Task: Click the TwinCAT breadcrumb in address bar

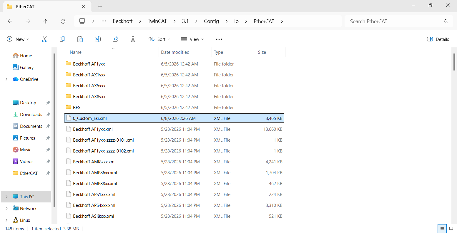Action: point(157,21)
